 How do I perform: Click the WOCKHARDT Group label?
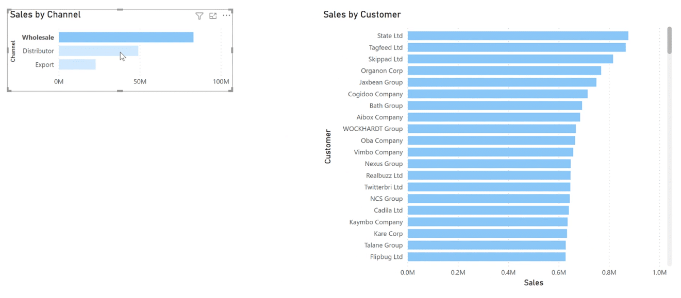[373, 129]
